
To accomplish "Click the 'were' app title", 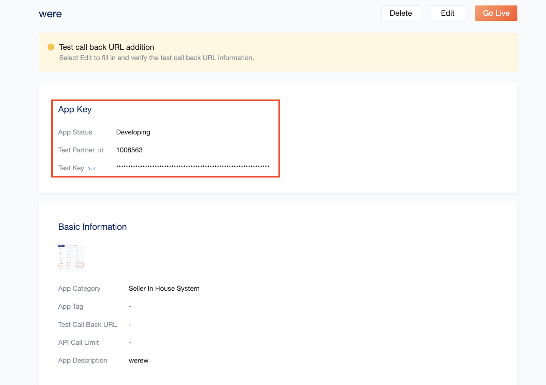I will [x=50, y=14].
